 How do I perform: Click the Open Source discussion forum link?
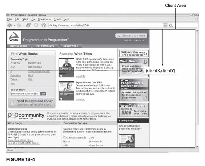96,145
